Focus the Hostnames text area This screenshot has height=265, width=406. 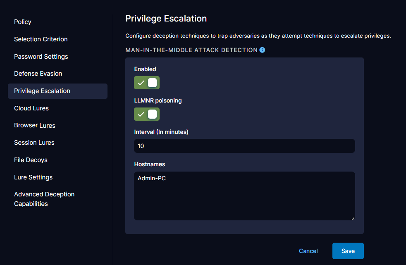244,196
